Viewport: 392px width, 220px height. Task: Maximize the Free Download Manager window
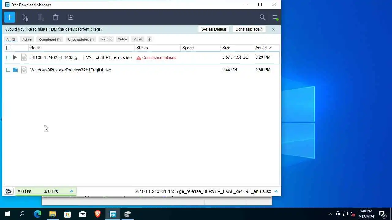tap(260, 5)
